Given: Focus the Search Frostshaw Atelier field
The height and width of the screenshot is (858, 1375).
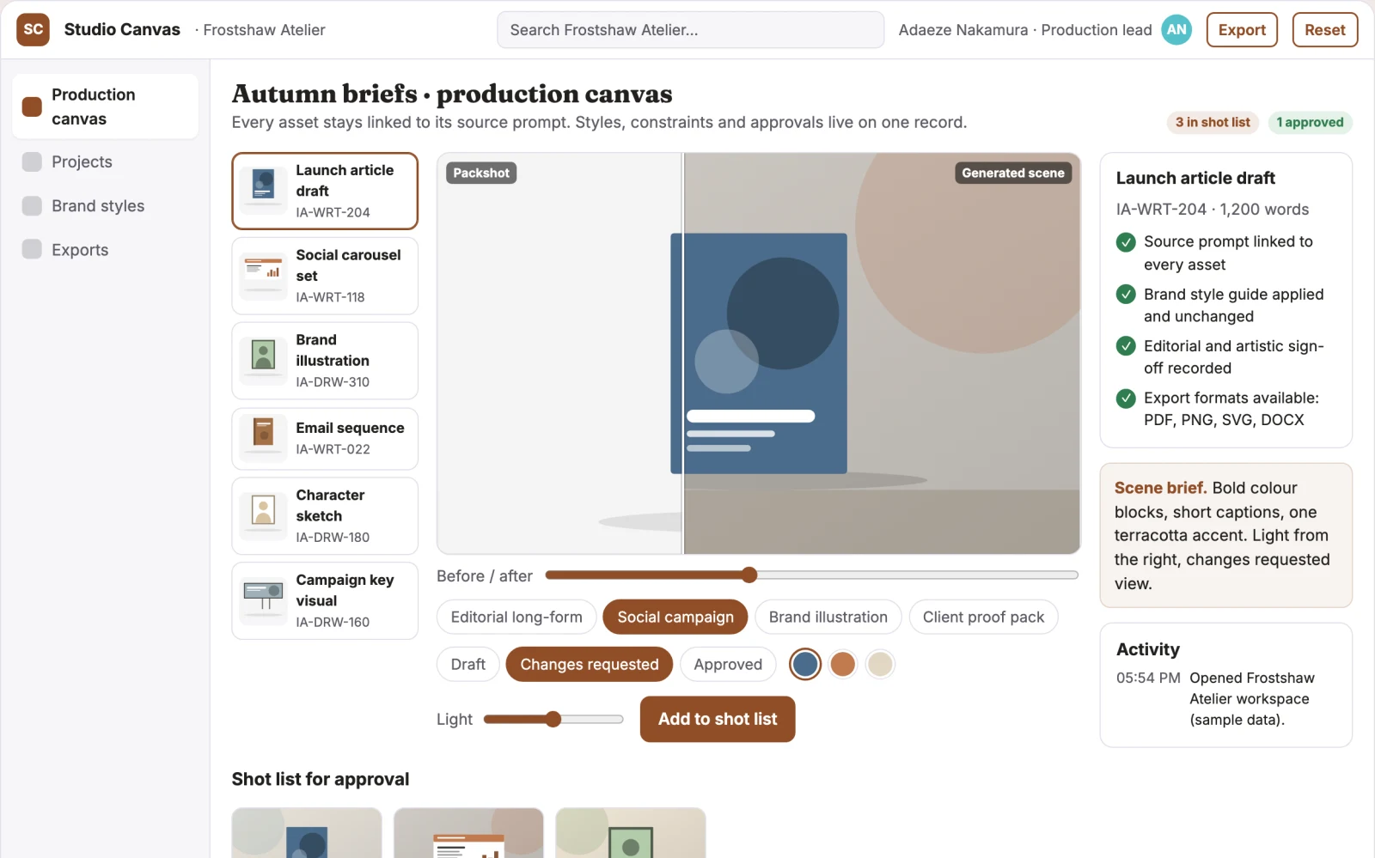Looking at the screenshot, I should tap(690, 30).
